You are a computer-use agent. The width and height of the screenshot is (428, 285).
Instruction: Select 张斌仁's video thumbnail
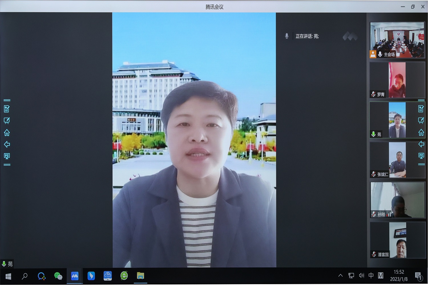397,160
